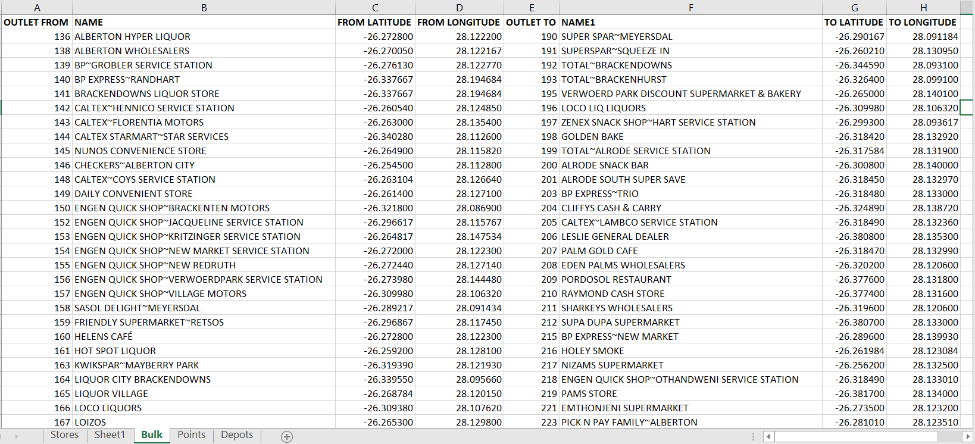975x444 pixels.
Task: Select cell RAYMOND CASH STORE
Action: click(690, 293)
